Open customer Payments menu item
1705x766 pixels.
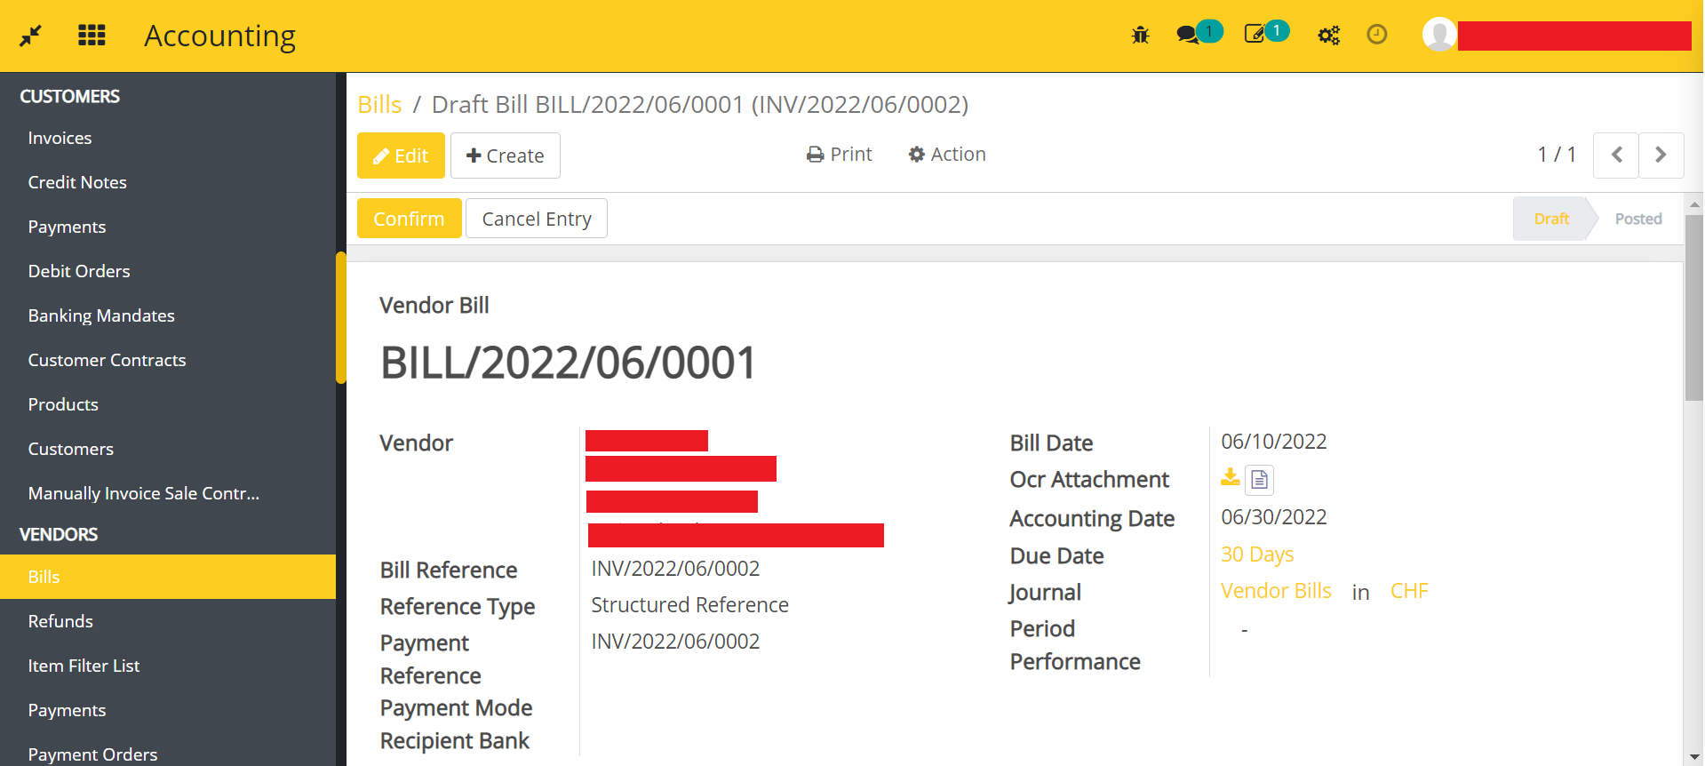pos(67,227)
